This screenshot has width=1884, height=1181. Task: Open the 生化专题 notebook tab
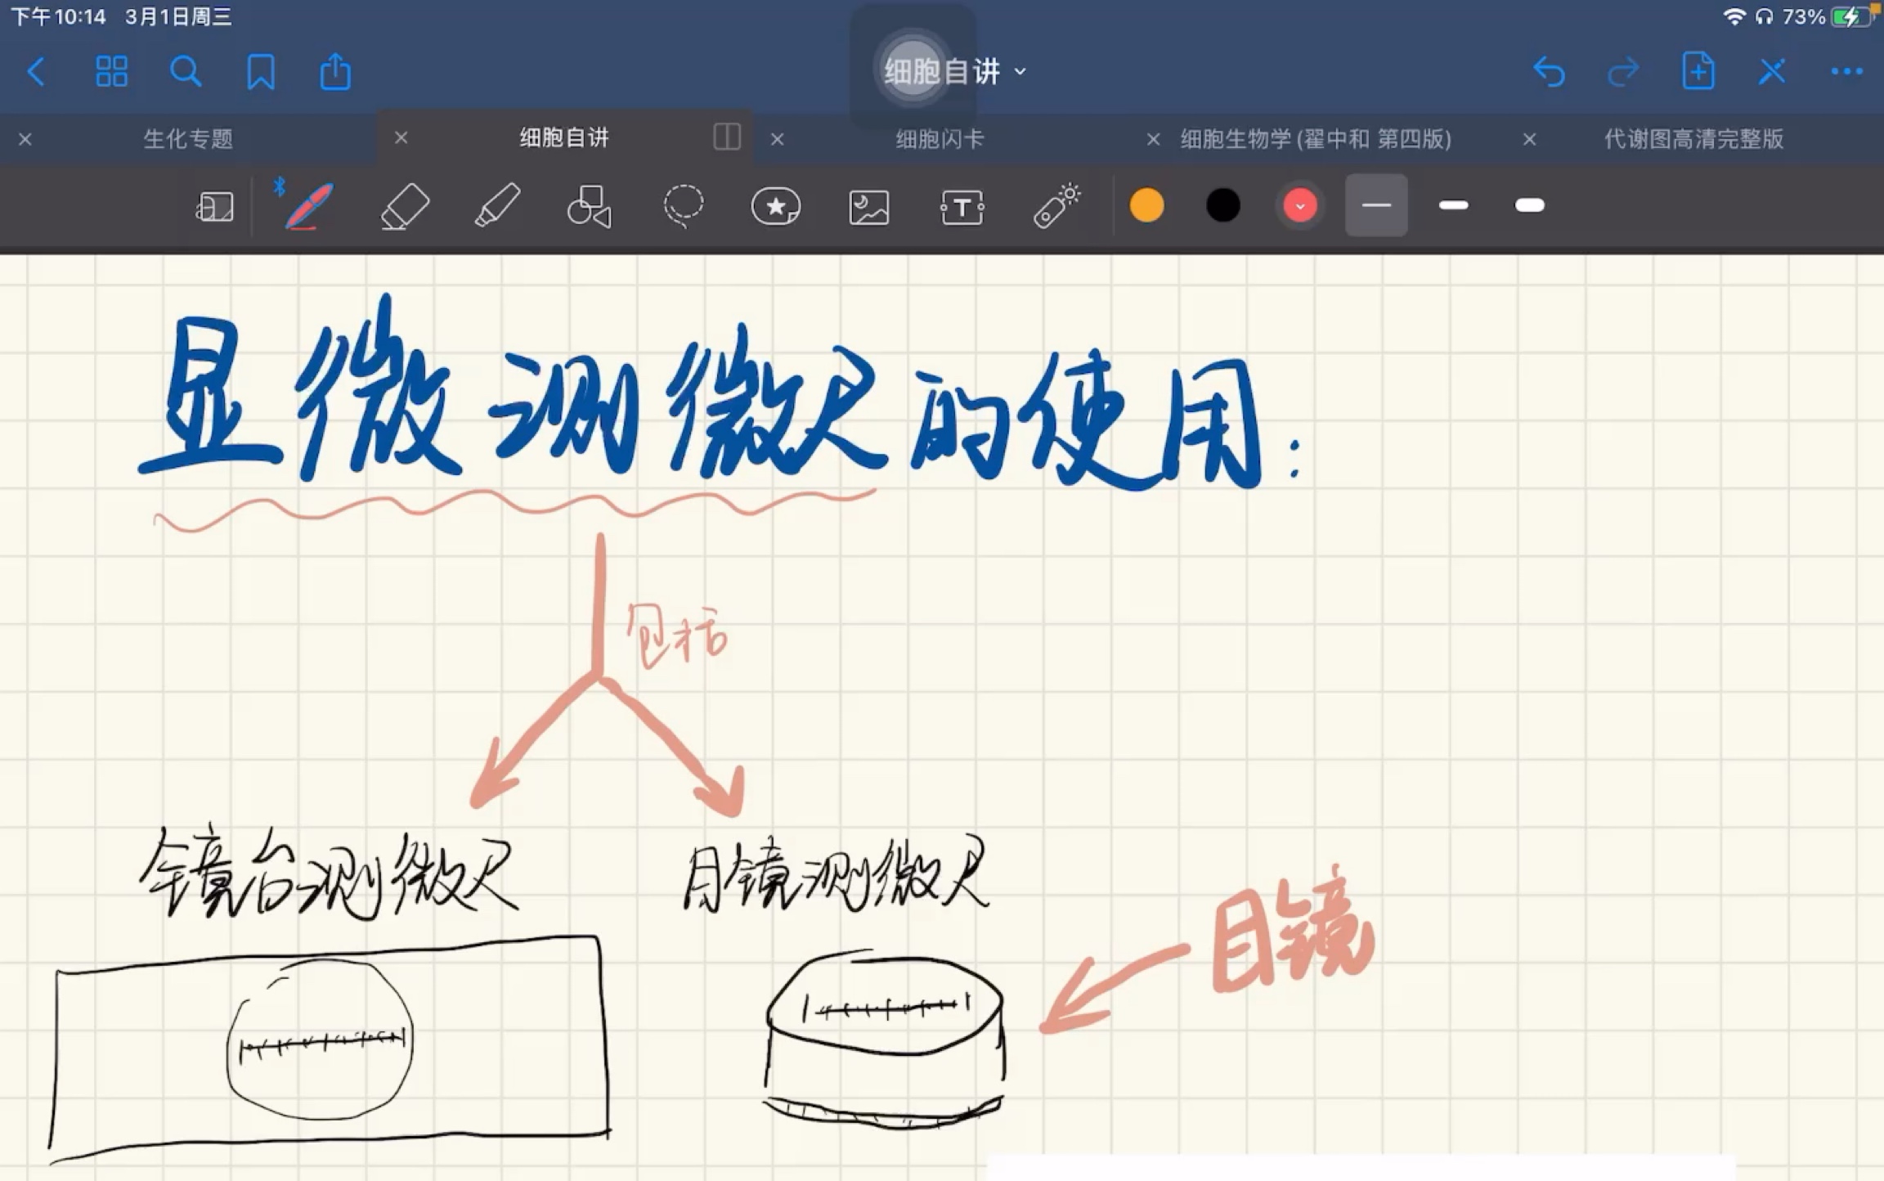188,139
